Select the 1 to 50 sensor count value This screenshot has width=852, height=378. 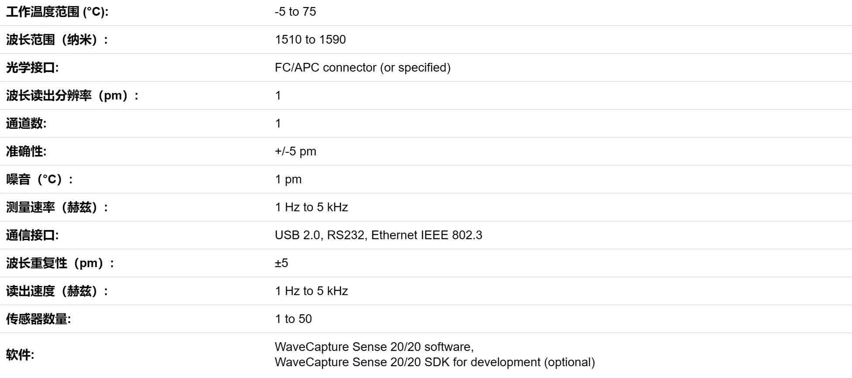[293, 319]
